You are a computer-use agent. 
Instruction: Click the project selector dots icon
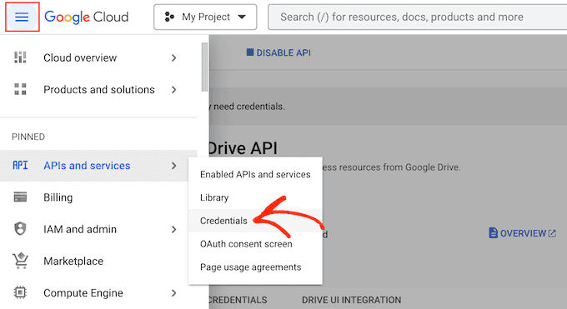[x=169, y=17]
